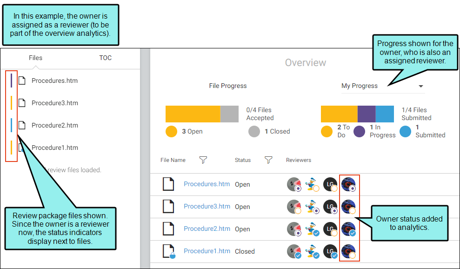
Task: Select the Files tab
Action: 35,58
